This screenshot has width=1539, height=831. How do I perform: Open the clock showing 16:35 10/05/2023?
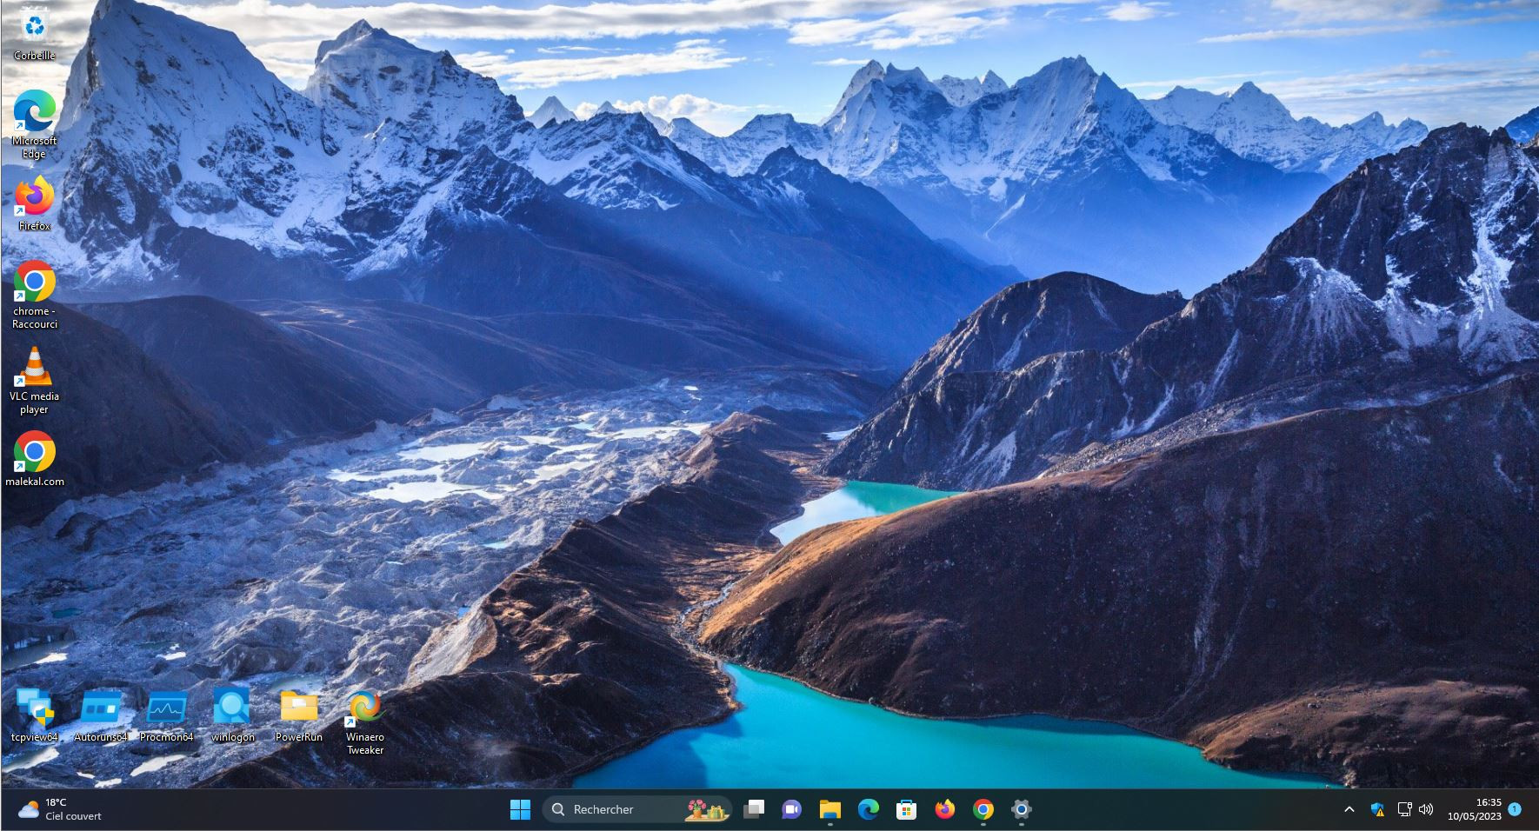[1475, 809]
